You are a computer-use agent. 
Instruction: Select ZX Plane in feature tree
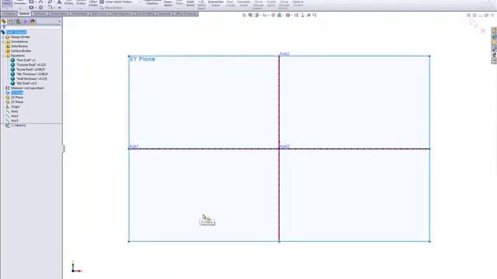pyautogui.click(x=17, y=98)
